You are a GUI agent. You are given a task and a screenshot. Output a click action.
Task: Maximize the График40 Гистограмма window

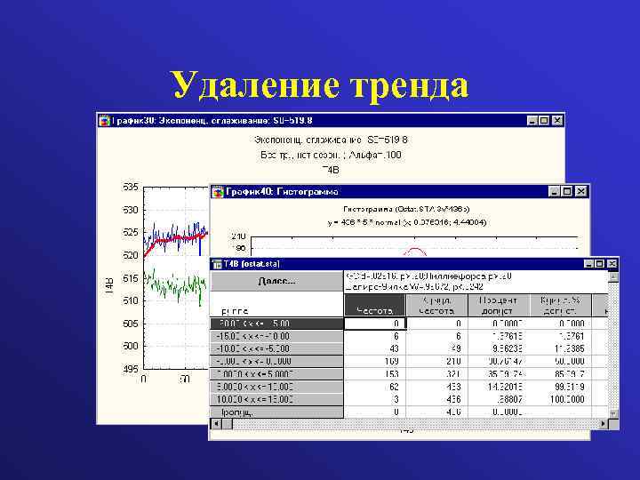pos(567,191)
